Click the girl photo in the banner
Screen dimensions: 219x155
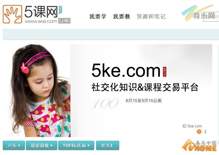click(40, 91)
